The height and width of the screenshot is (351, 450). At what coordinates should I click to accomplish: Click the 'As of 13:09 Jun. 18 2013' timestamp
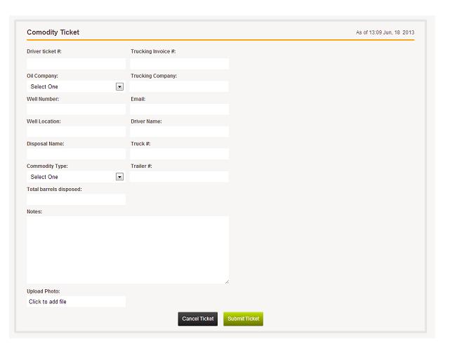pos(385,32)
